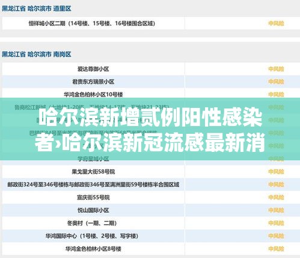Select the 悦山国际小区 row name
The height and width of the screenshot is (258, 300).
[x=93, y=210]
